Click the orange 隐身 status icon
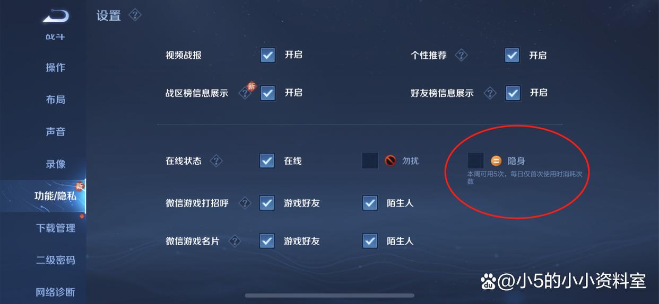 tap(496, 161)
